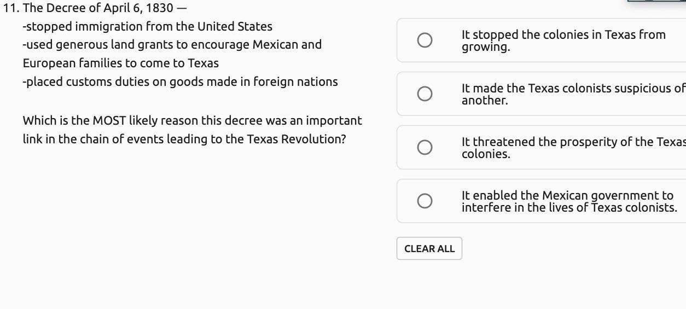Mark radio for "enabled the Mexican government to interfere"
686x309 pixels.
pos(425,201)
